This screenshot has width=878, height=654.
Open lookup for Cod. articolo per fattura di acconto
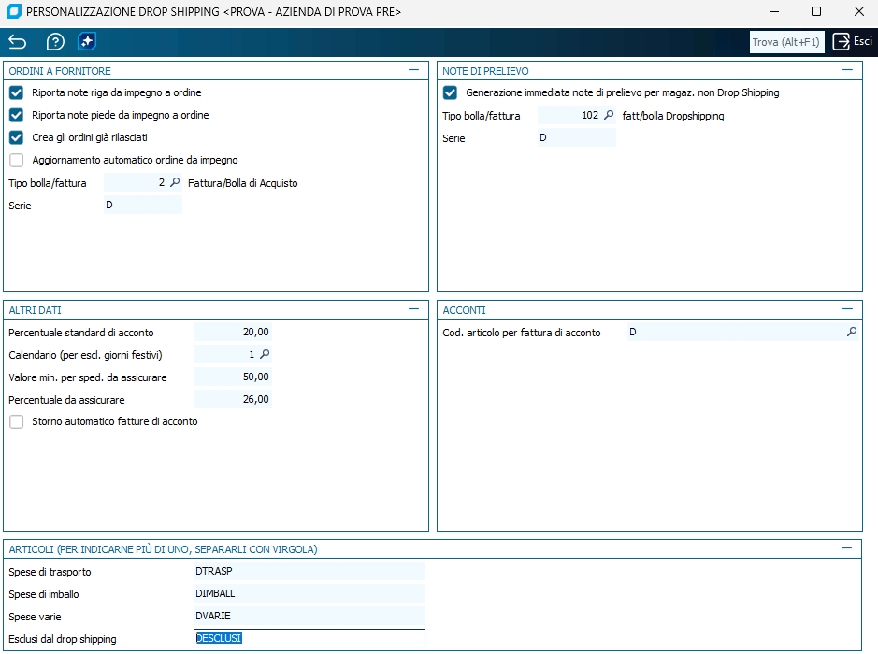[851, 333]
